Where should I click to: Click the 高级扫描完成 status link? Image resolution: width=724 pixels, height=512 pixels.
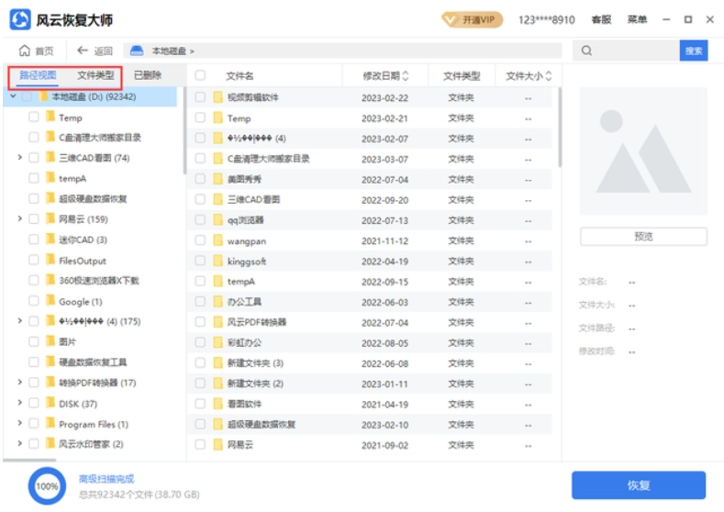(106, 479)
